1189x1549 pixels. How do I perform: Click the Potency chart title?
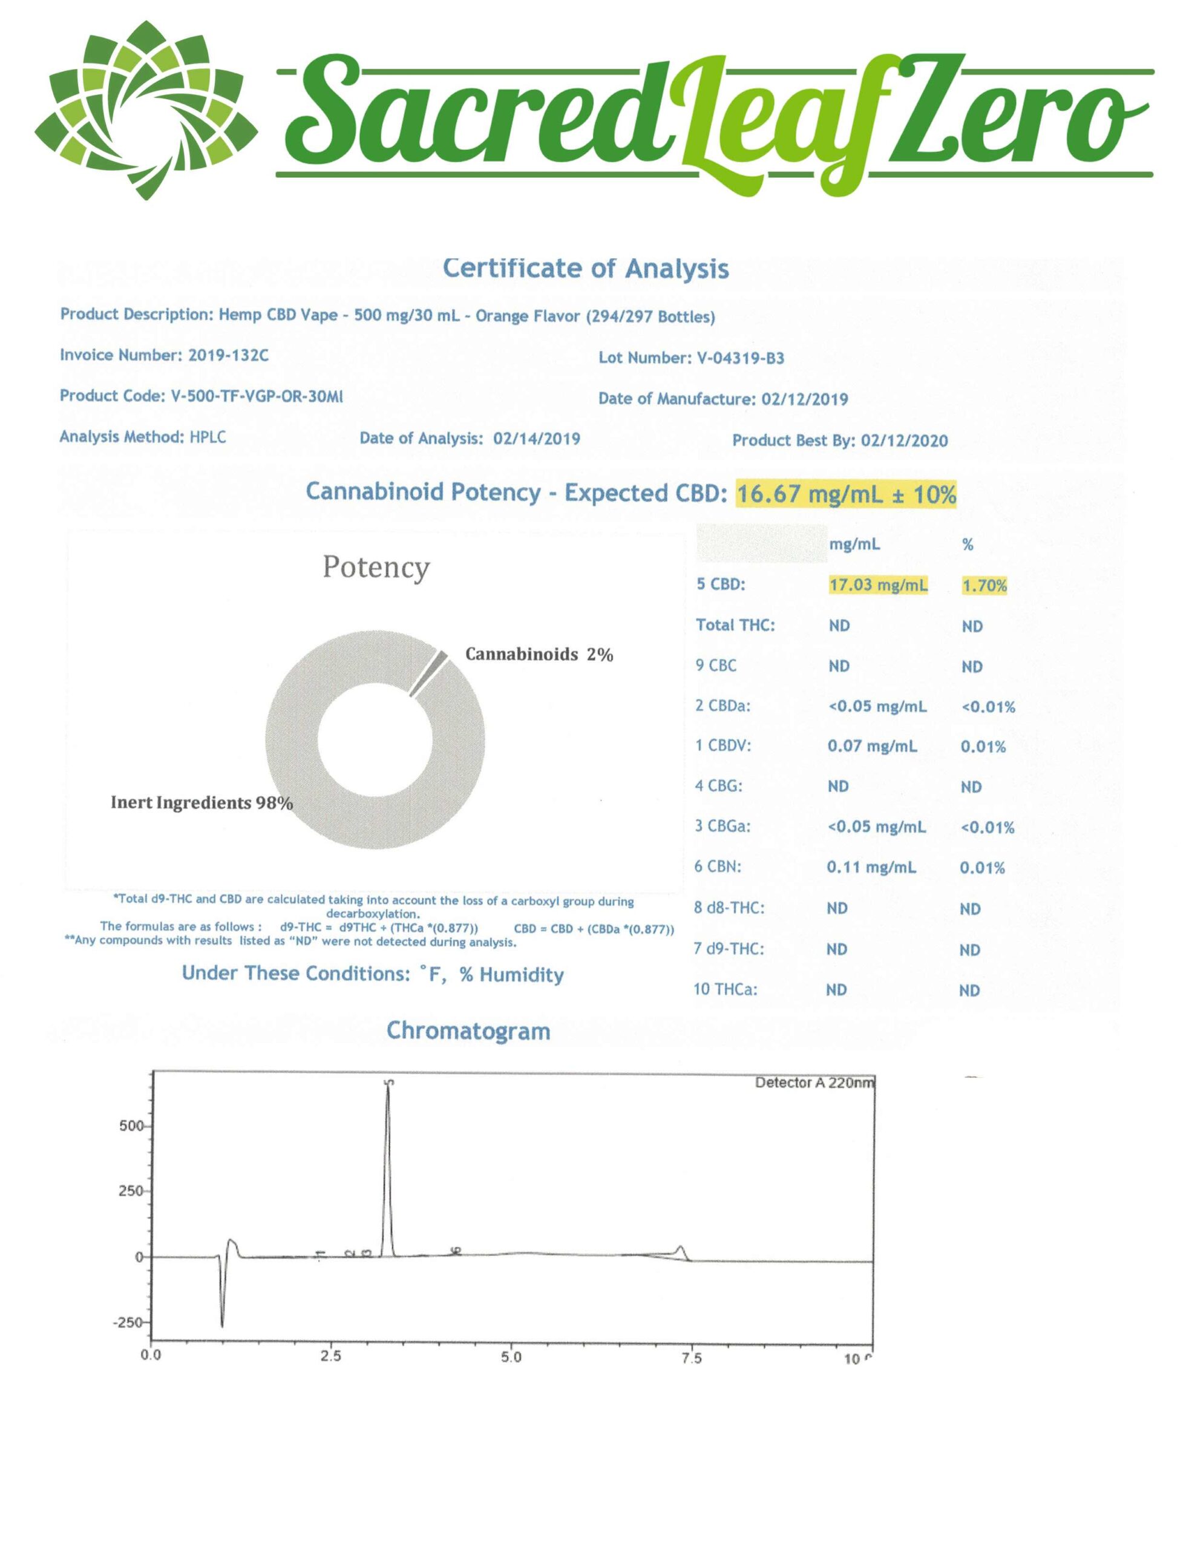tap(376, 568)
